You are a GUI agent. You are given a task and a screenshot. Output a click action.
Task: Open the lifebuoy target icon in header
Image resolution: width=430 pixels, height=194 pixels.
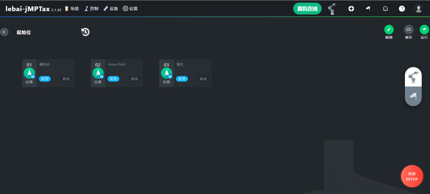351,9
